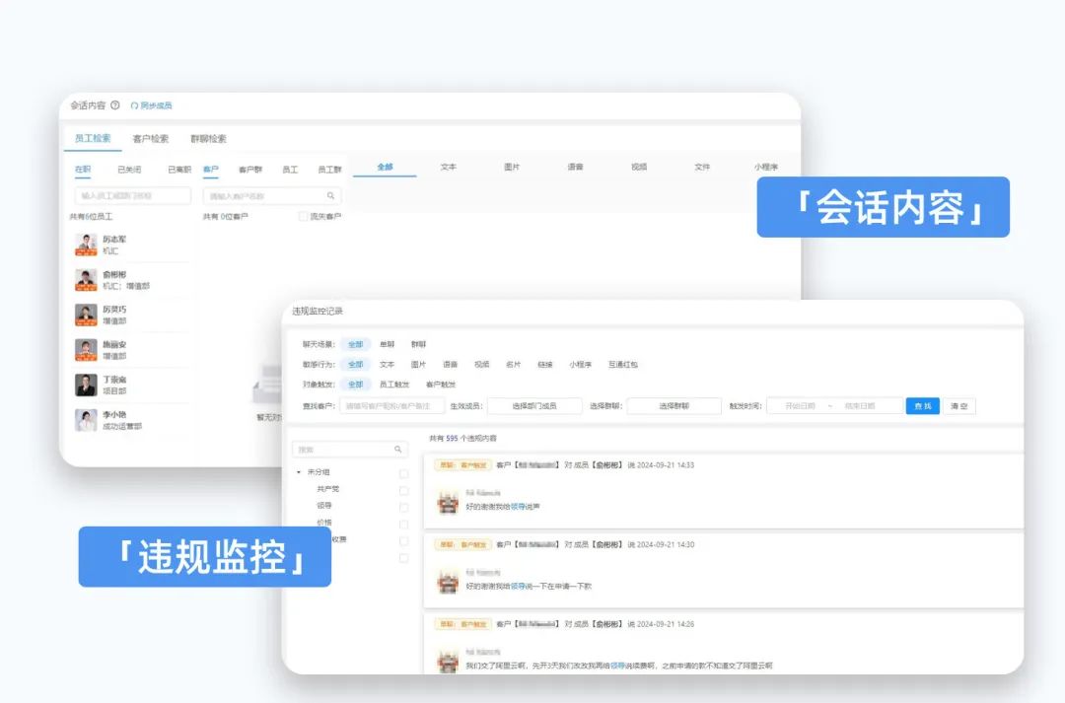Click the orange tag on the 14:26 record
This screenshot has width=1065, height=703.
coord(462,624)
